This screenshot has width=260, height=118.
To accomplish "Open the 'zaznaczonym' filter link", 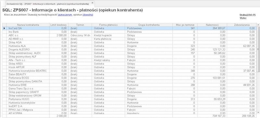I will [65, 15].
